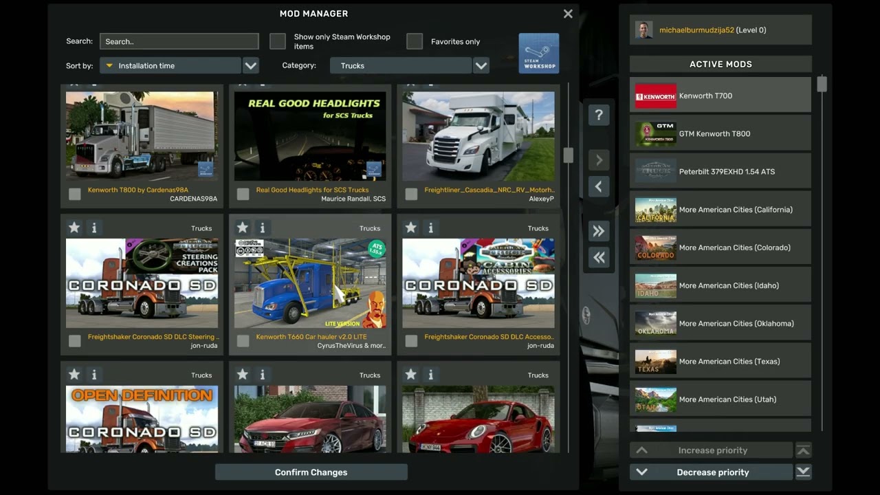Show info for Freightshaker Coronado SD Steering mod
The image size is (880, 495).
(x=94, y=228)
